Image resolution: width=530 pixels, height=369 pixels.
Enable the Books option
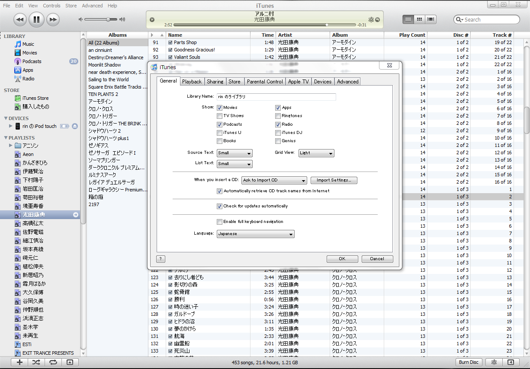pos(220,141)
